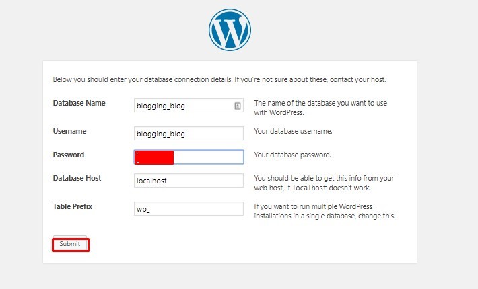Screen dimensions: 478x289
Task: Click the WordPress logo
Action: pos(230,30)
